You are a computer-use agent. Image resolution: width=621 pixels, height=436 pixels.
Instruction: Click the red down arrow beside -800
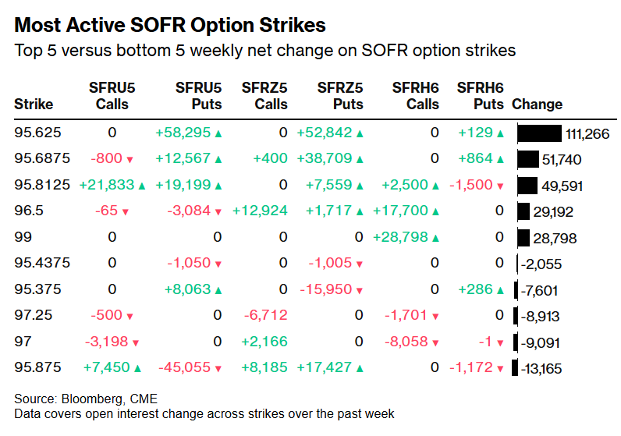[x=130, y=160]
